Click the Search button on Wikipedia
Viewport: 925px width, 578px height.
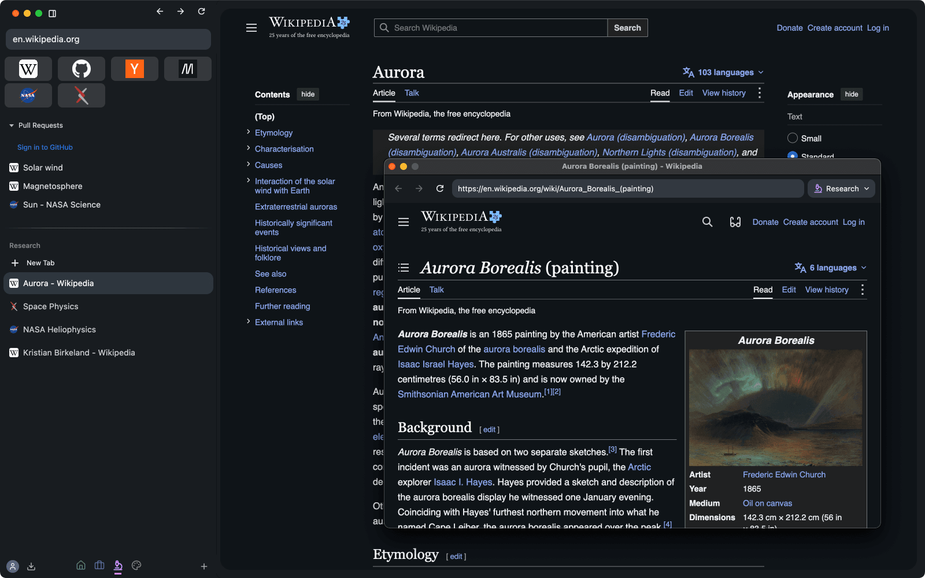pyautogui.click(x=627, y=28)
